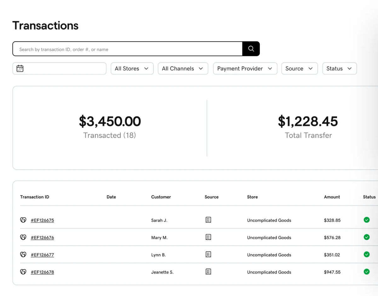The width and height of the screenshot is (378, 296).
Task: Click the search magnifier icon
Action: [251, 48]
